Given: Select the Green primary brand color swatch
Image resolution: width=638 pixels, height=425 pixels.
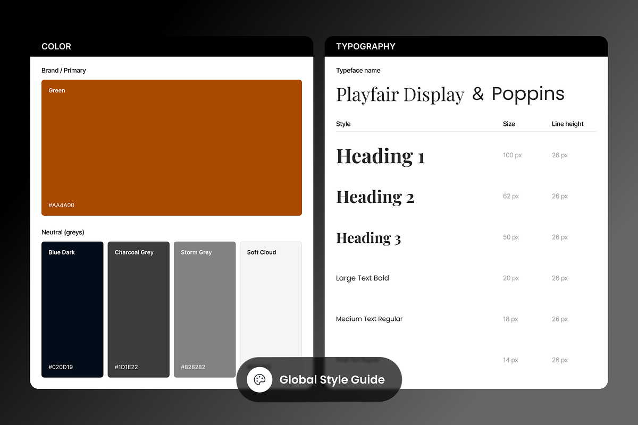Looking at the screenshot, I should pyautogui.click(x=172, y=148).
